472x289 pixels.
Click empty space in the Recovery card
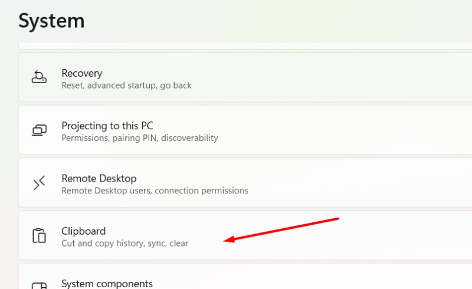click(331, 77)
